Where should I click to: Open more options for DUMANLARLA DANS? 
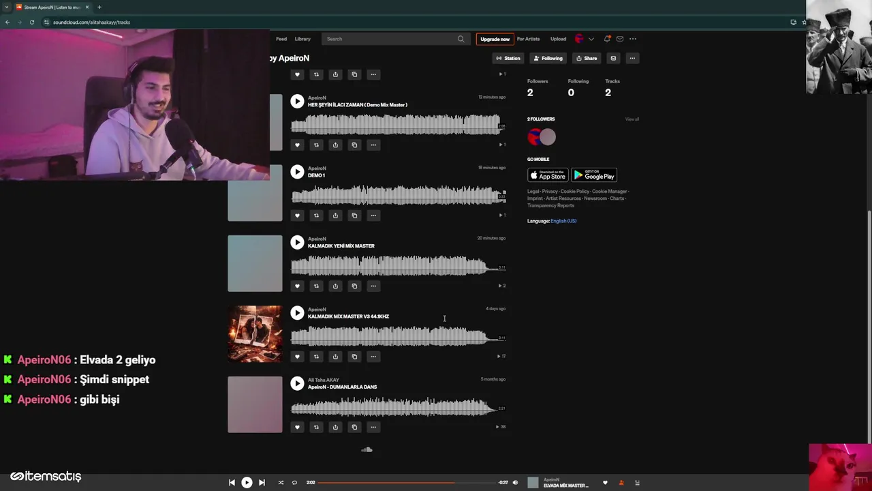[x=373, y=427]
